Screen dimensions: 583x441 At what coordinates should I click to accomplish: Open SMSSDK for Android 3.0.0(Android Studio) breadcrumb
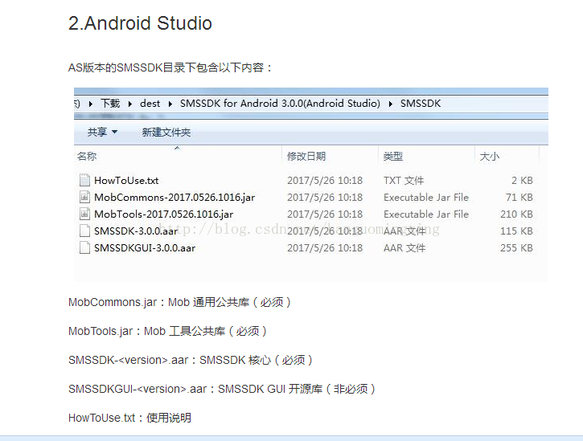click(280, 104)
